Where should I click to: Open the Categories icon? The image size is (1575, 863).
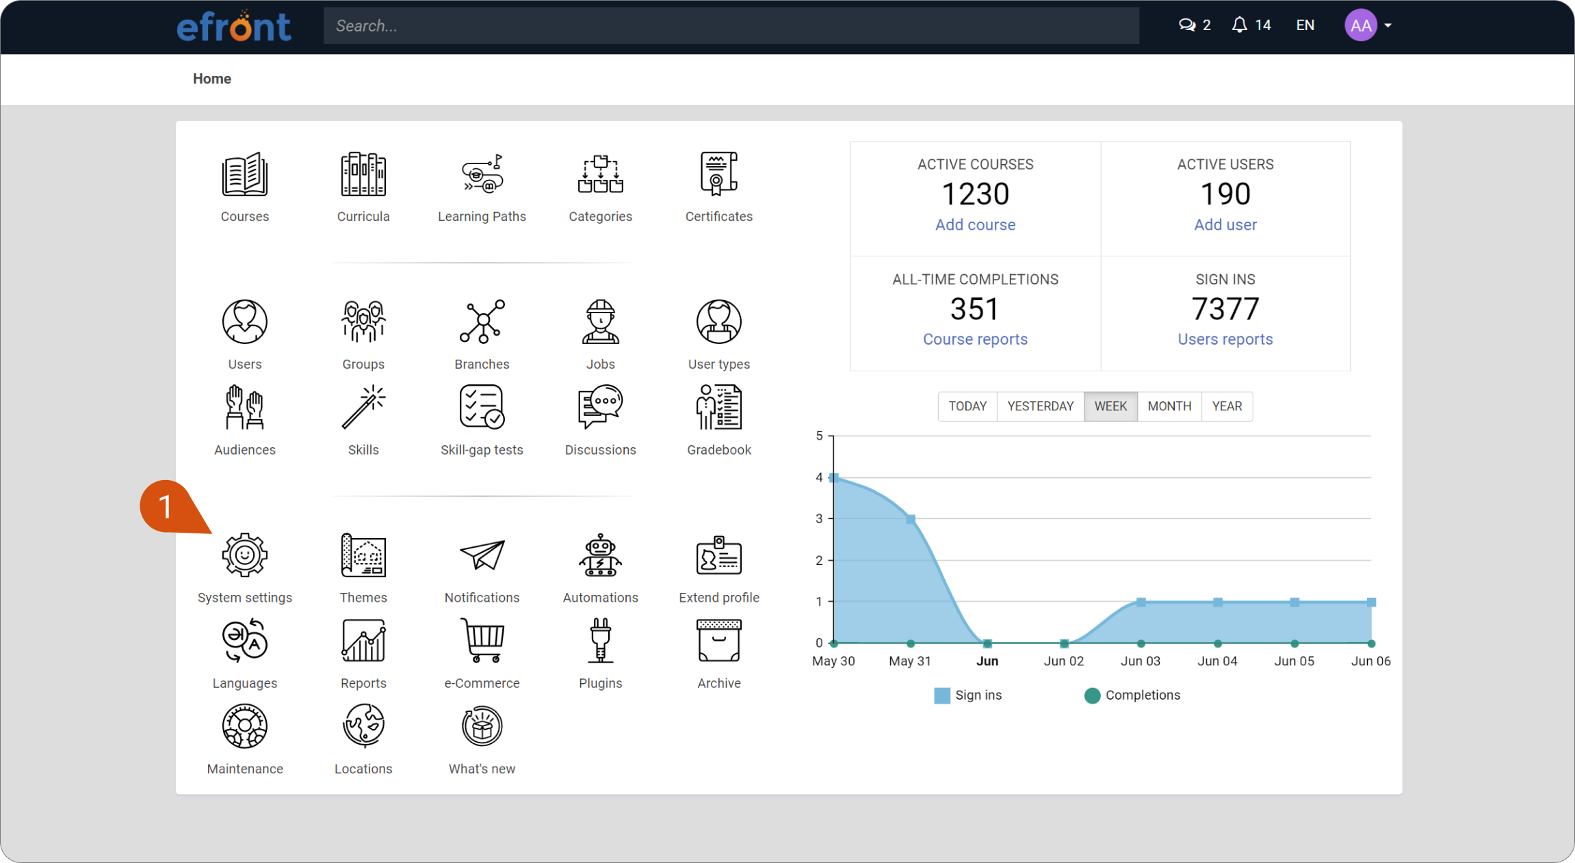pos(601,175)
